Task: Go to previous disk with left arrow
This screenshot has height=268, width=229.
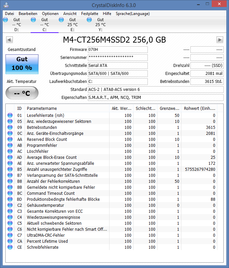Action: pos(9,40)
